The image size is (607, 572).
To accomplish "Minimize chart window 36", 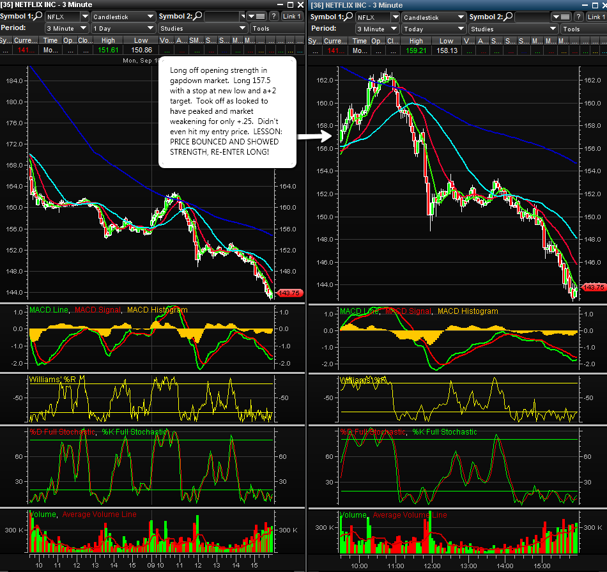I will click(x=585, y=5).
